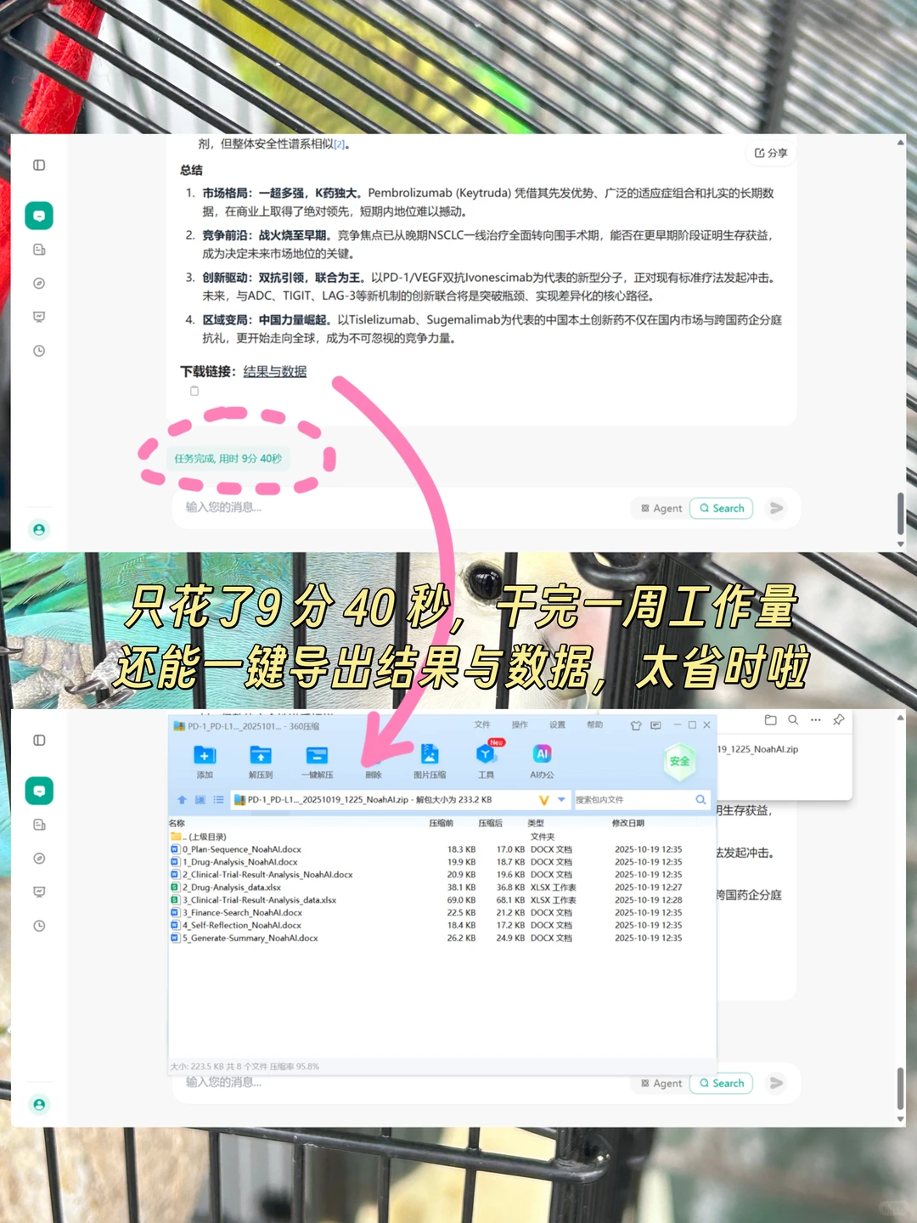The image size is (917, 1223).
Task: Click the 一键解压 one-click extract icon
Action: coord(317,761)
